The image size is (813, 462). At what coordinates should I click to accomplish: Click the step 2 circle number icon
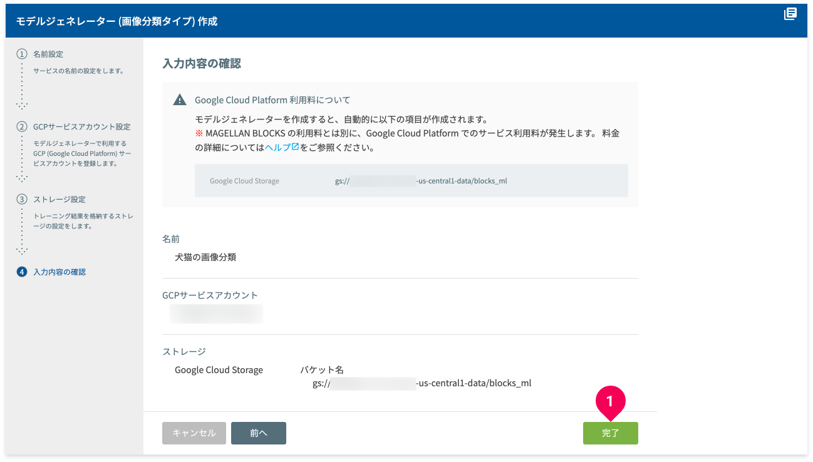pos(22,126)
